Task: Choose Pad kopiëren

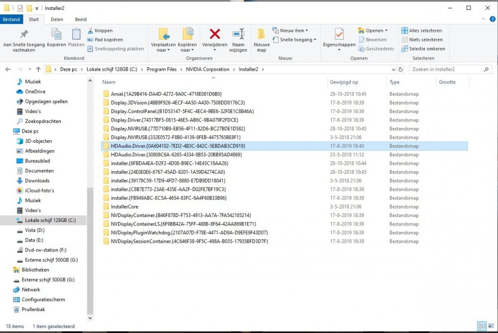Action: point(105,40)
